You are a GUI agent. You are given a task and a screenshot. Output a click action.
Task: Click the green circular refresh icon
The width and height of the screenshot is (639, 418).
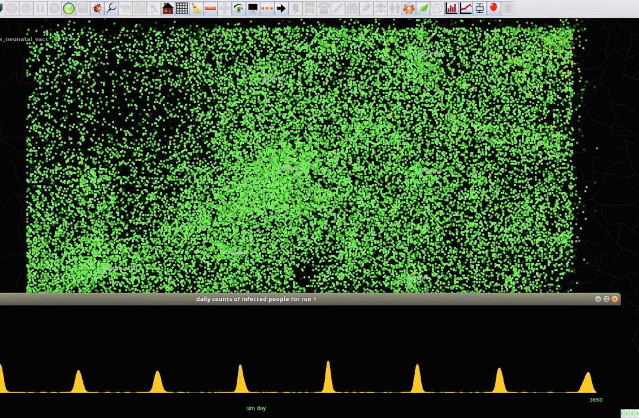(69, 8)
